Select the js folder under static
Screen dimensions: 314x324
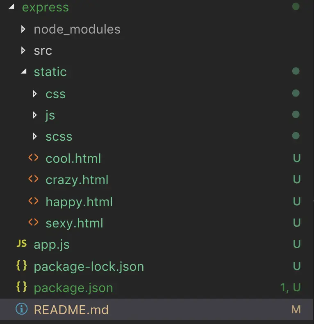(50, 115)
